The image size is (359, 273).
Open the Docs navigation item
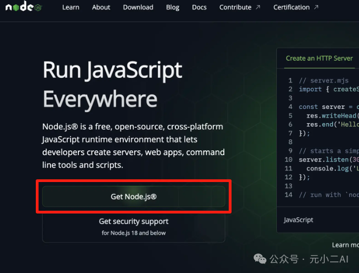199,7
